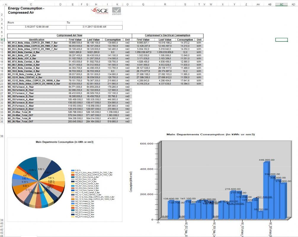Select column header C

click(x=31, y=4)
